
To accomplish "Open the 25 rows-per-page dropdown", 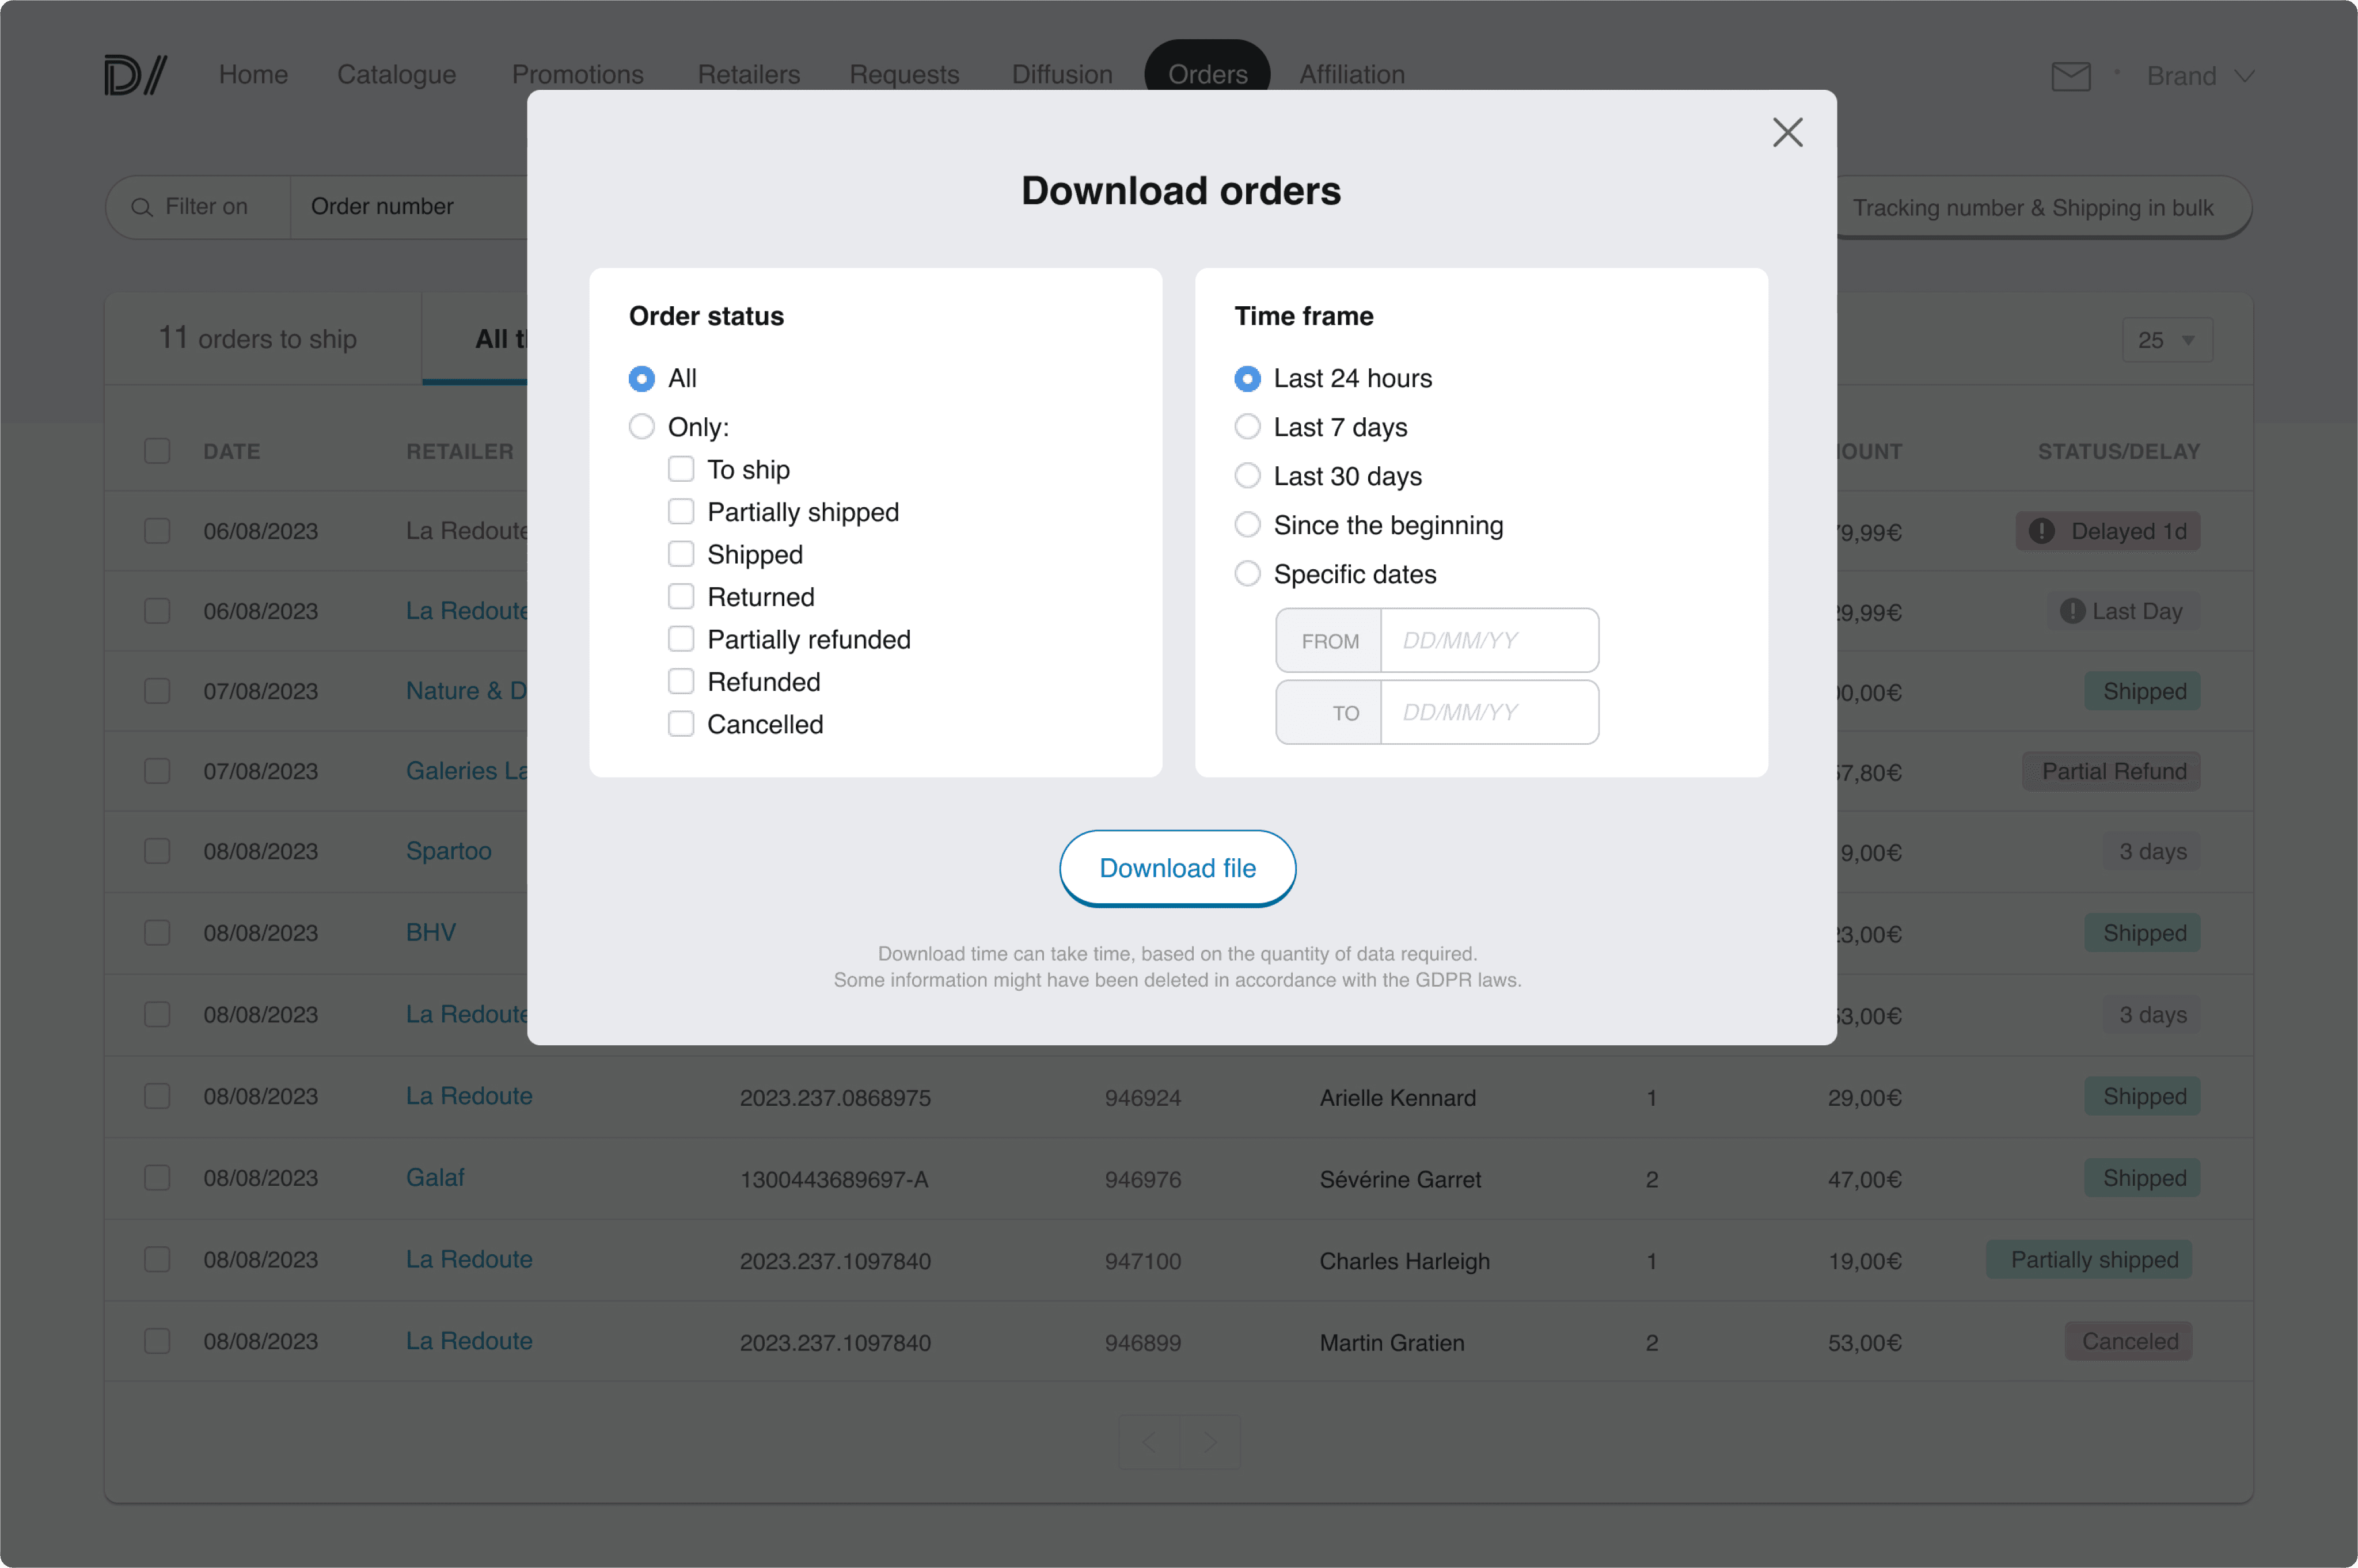I will tap(2167, 340).
